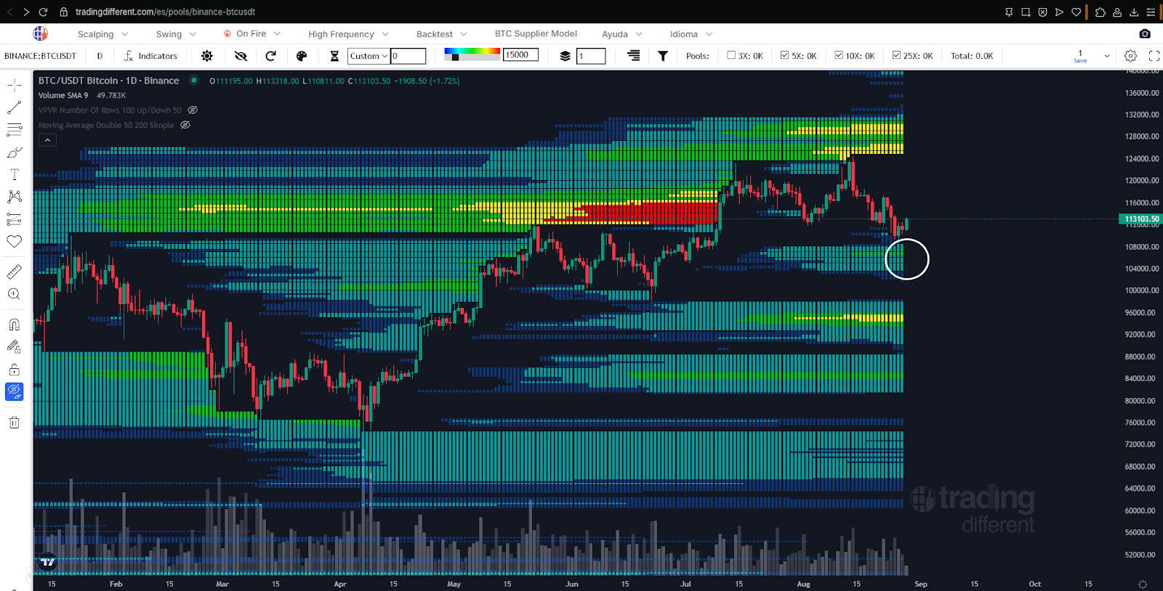
Task: Open the save layout dropdown arrow
Action: coord(1107,56)
